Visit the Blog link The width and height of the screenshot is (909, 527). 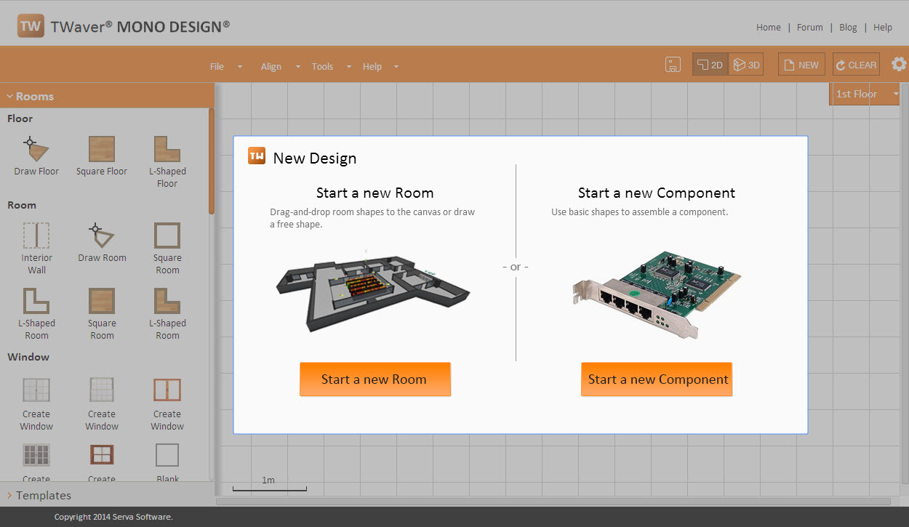point(848,28)
